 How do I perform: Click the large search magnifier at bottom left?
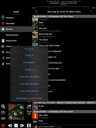coord(3,106)
